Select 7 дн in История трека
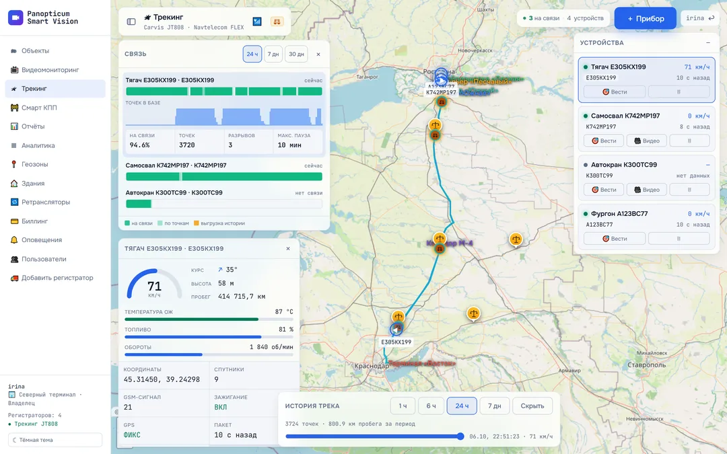727x454 pixels. tap(494, 406)
